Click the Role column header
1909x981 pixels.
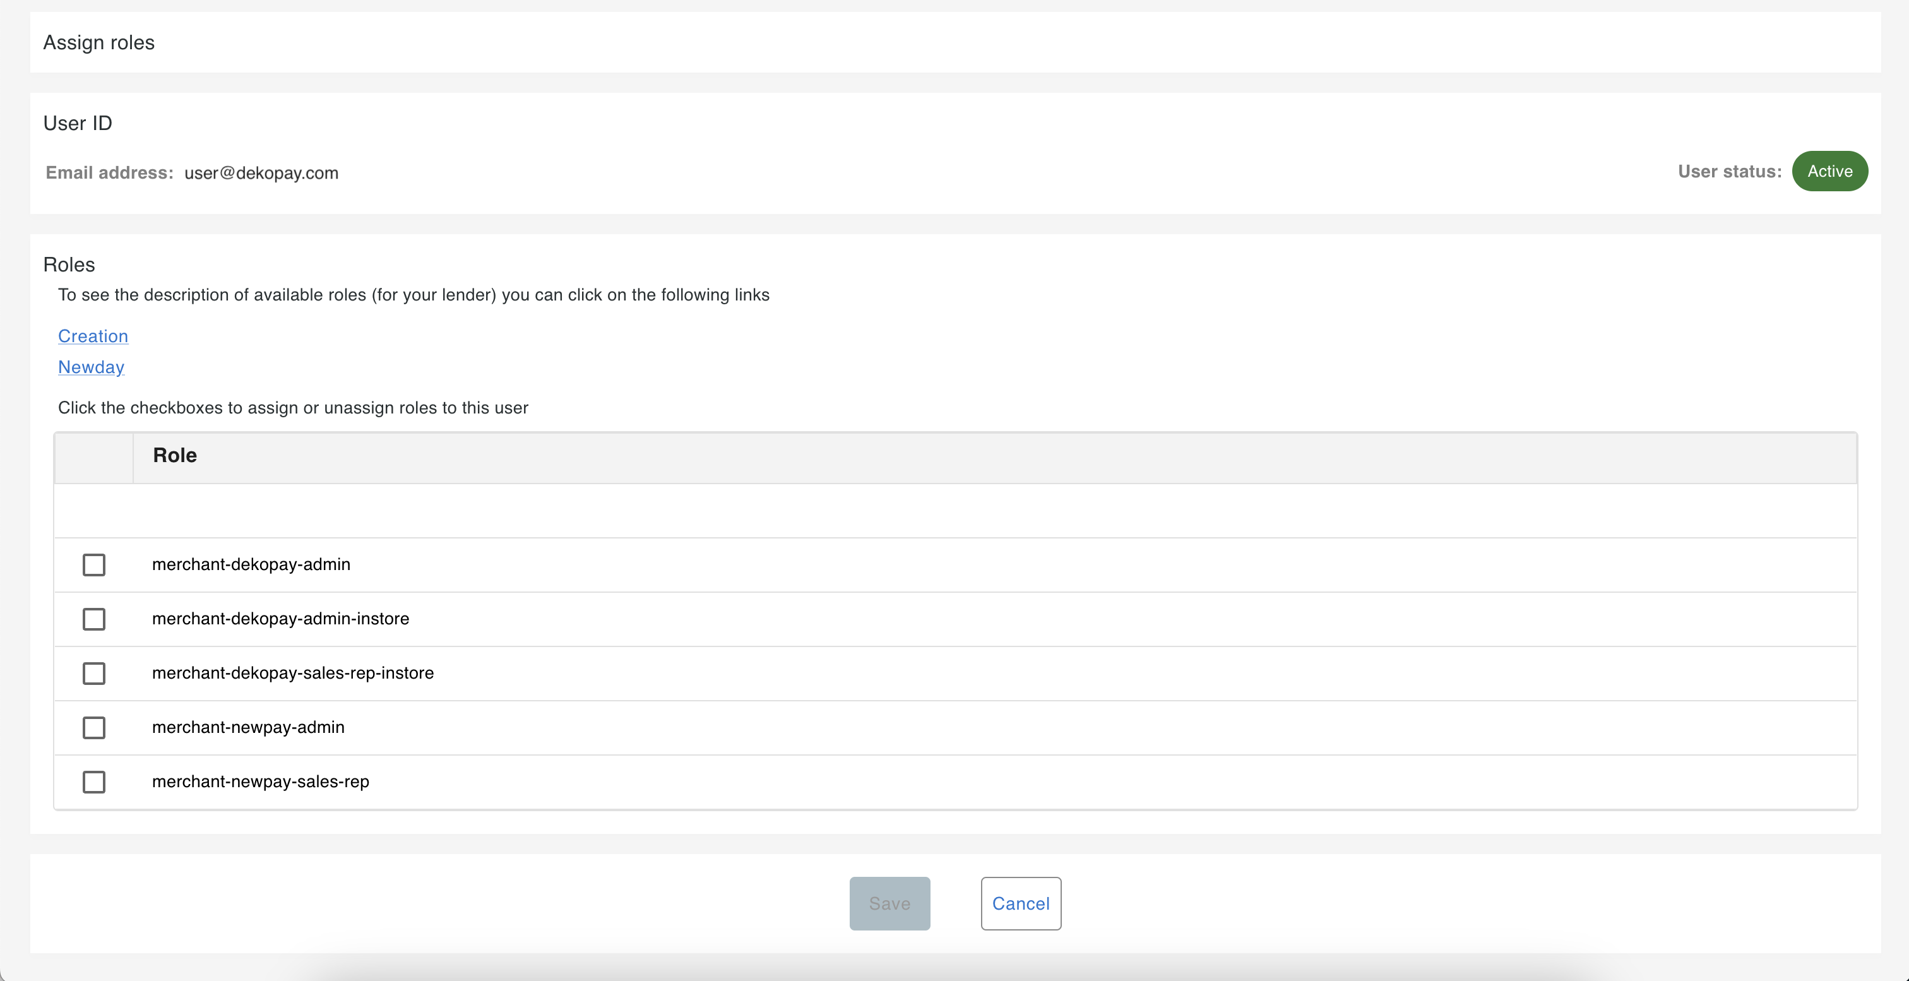click(175, 455)
